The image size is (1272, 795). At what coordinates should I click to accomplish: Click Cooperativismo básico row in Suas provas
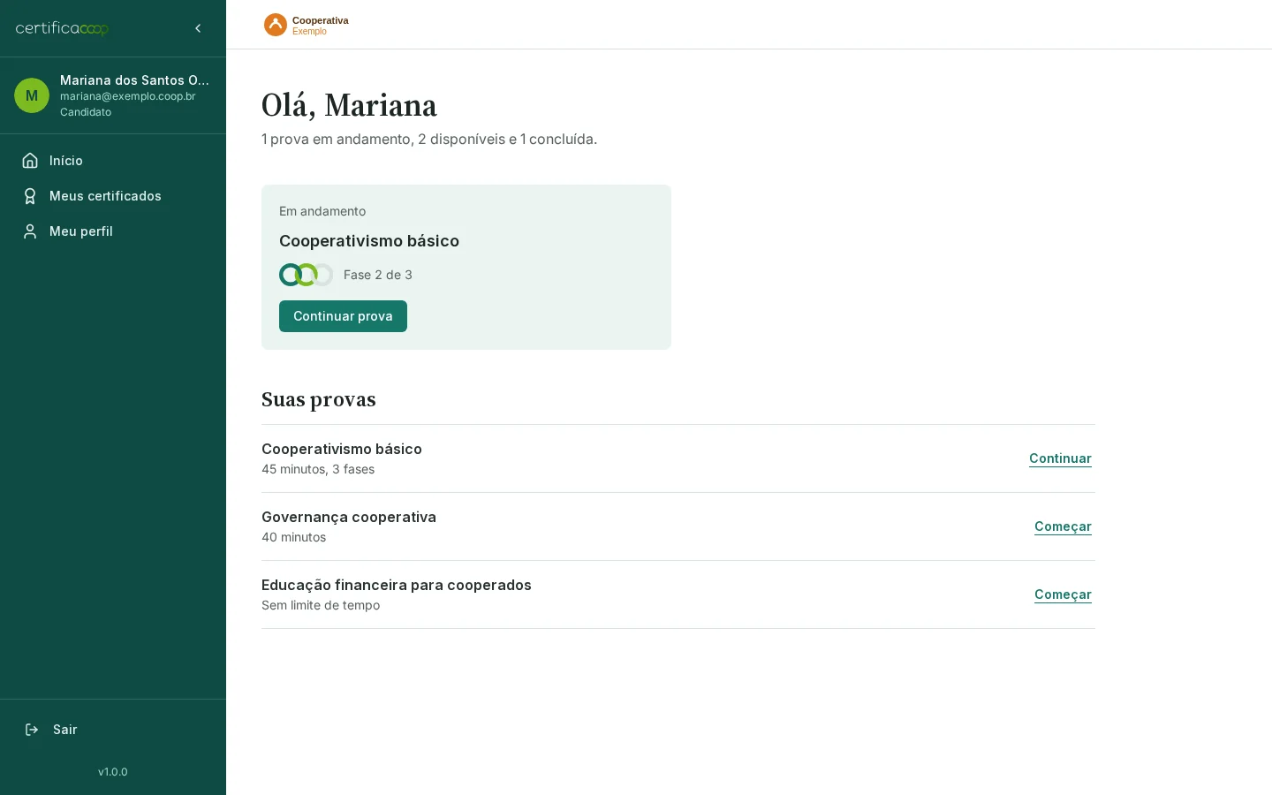click(678, 458)
